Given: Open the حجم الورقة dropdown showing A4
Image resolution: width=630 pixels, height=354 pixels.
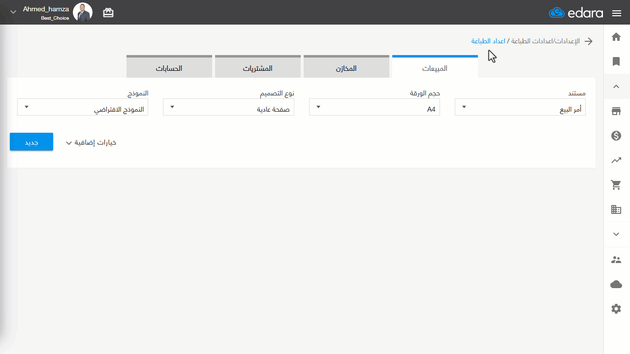Looking at the screenshot, I should [375, 107].
